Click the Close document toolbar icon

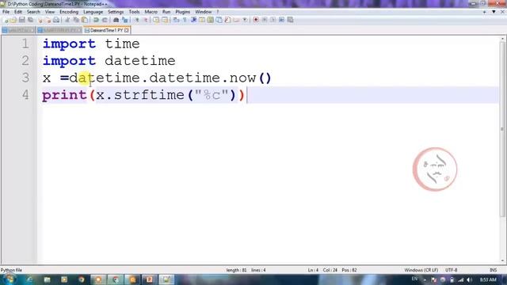pyautogui.click(x=40, y=20)
